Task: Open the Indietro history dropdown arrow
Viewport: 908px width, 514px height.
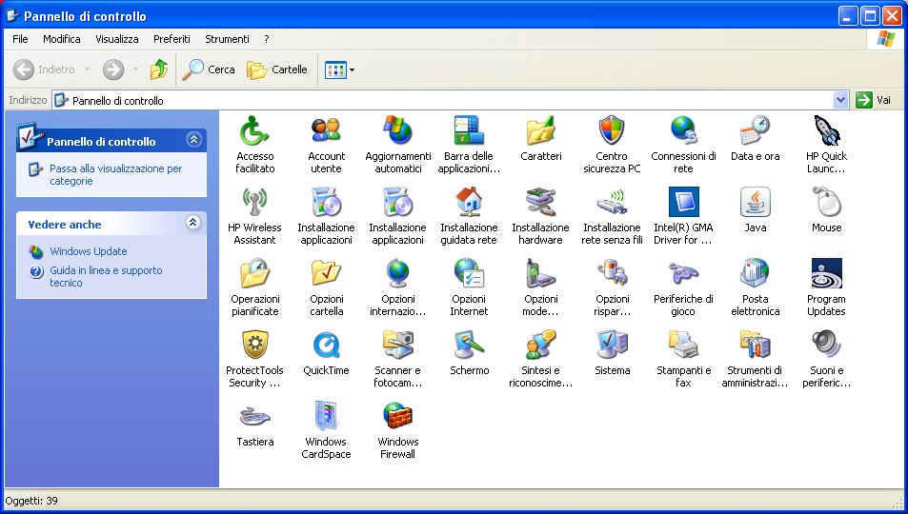Action: 87,69
